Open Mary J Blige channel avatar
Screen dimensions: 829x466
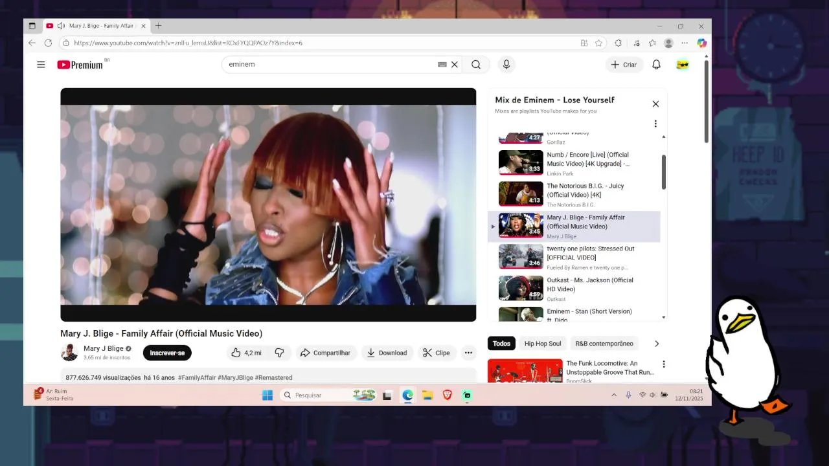click(x=69, y=353)
